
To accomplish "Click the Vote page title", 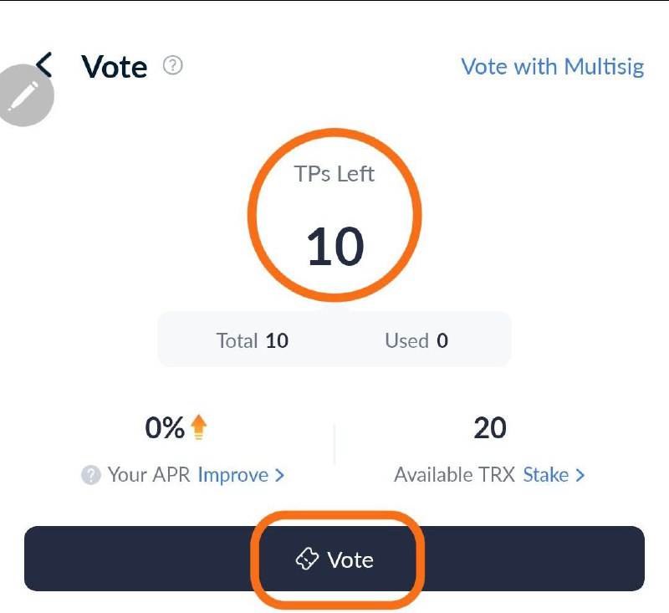I will pyautogui.click(x=115, y=67).
